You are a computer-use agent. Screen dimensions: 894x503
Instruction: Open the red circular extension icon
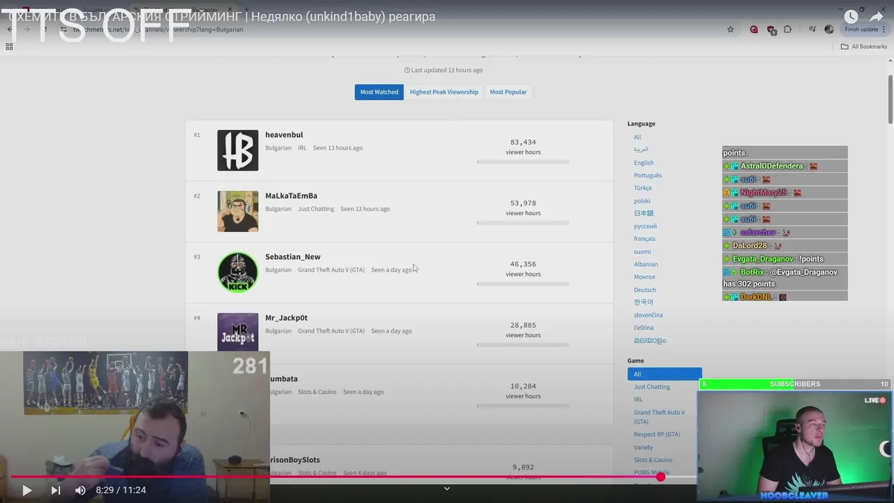[x=754, y=29]
